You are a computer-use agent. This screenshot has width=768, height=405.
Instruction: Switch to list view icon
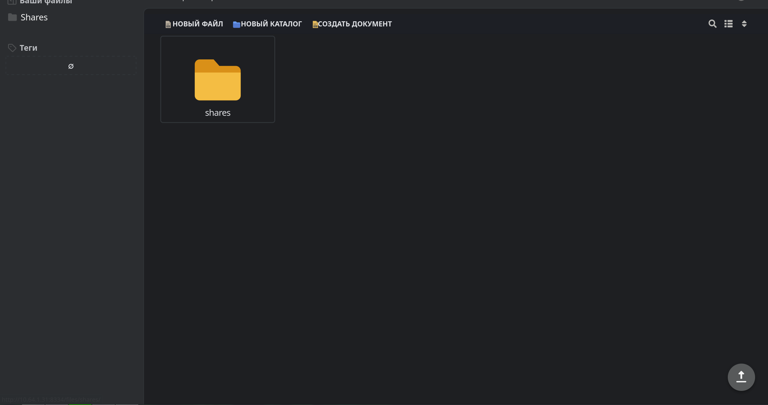click(x=728, y=24)
